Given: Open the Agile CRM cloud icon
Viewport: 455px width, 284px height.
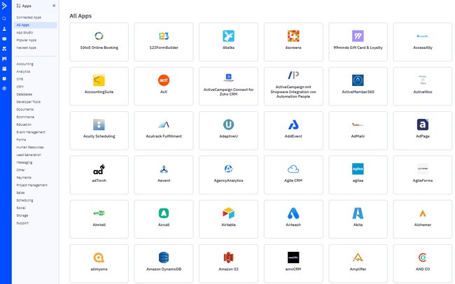Looking at the screenshot, I should tap(293, 169).
